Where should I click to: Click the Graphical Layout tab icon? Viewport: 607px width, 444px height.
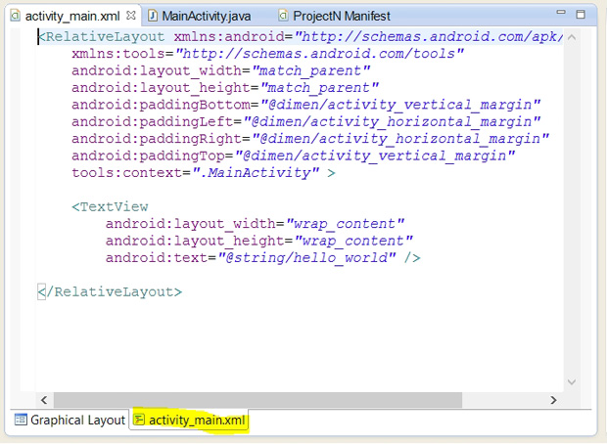[21, 420]
